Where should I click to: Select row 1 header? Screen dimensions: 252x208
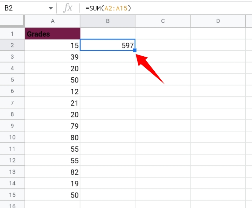coord(12,34)
